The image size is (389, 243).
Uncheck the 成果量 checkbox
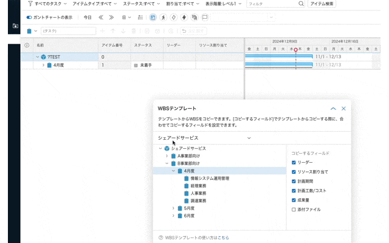pos(294,200)
